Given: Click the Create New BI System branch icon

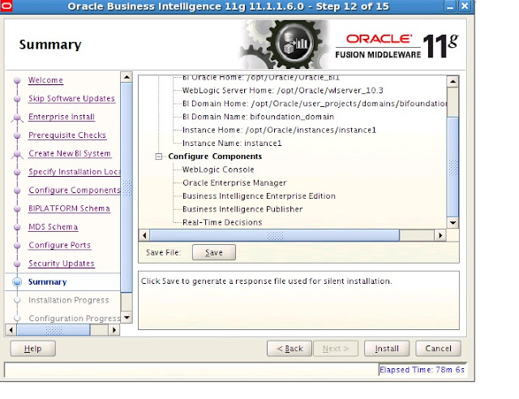Looking at the screenshot, I should point(17,154).
